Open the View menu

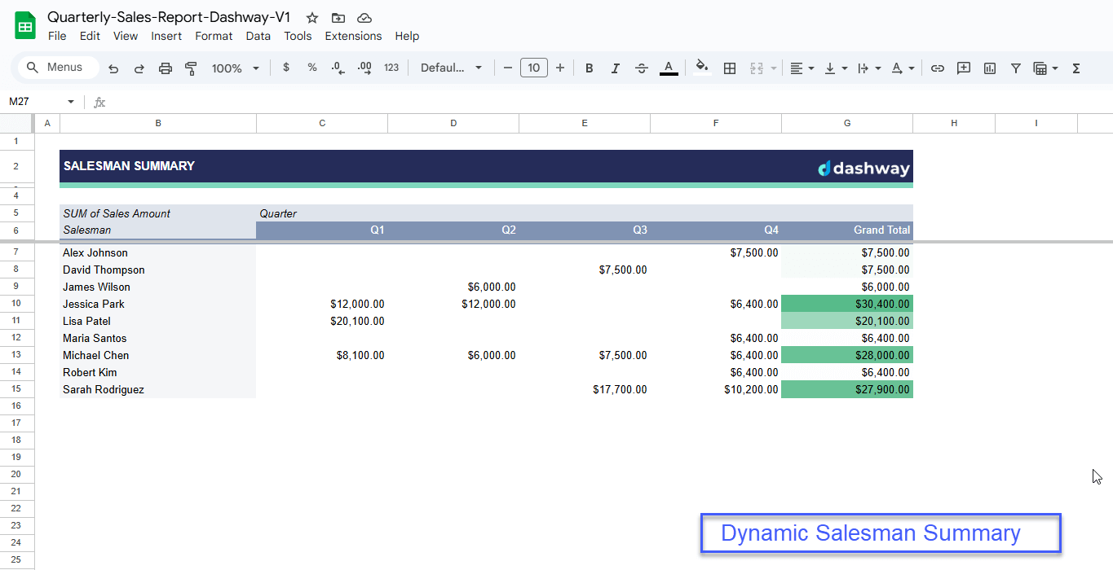click(126, 36)
